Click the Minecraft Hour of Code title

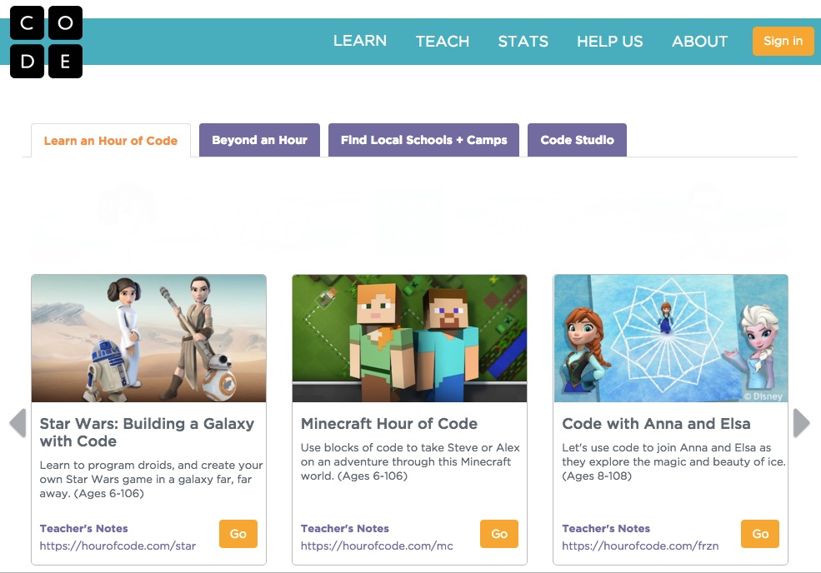point(388,424)
